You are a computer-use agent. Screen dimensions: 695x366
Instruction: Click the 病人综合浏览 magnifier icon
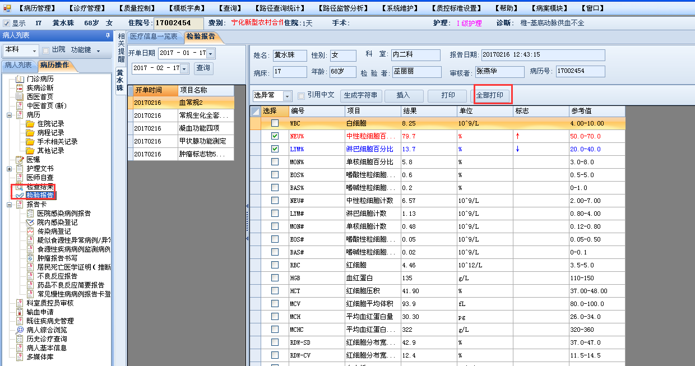coord(20,330)
